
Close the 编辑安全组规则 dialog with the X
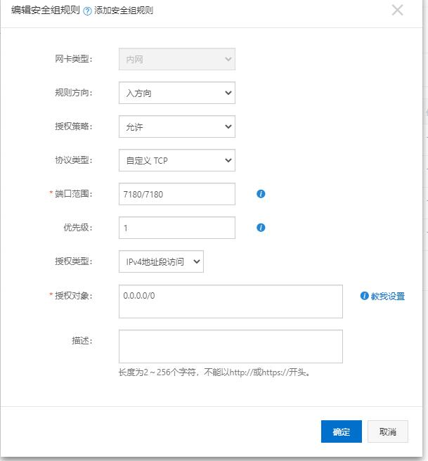(x=398, y=10)
